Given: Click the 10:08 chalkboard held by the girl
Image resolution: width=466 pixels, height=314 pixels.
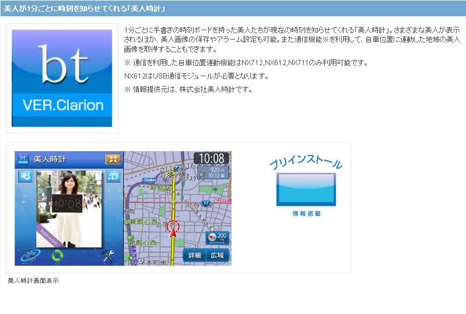Looking at the screenshot, I should (x=67, y=204).
